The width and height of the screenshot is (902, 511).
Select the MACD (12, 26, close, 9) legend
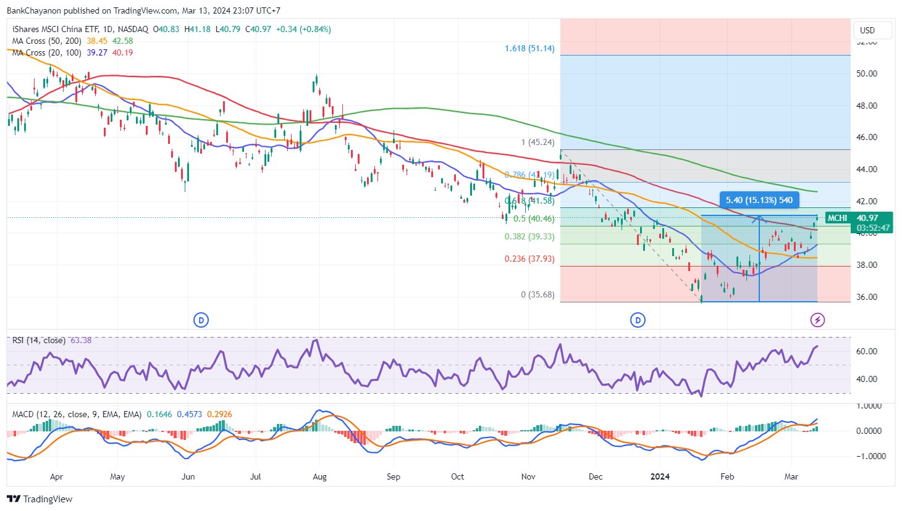click(x=77, y=414)
